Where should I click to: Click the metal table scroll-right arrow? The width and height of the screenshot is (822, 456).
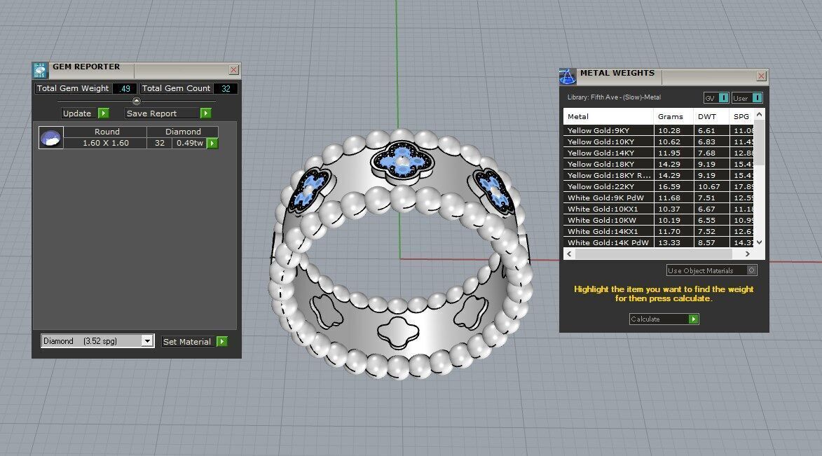tap(748, 254)
